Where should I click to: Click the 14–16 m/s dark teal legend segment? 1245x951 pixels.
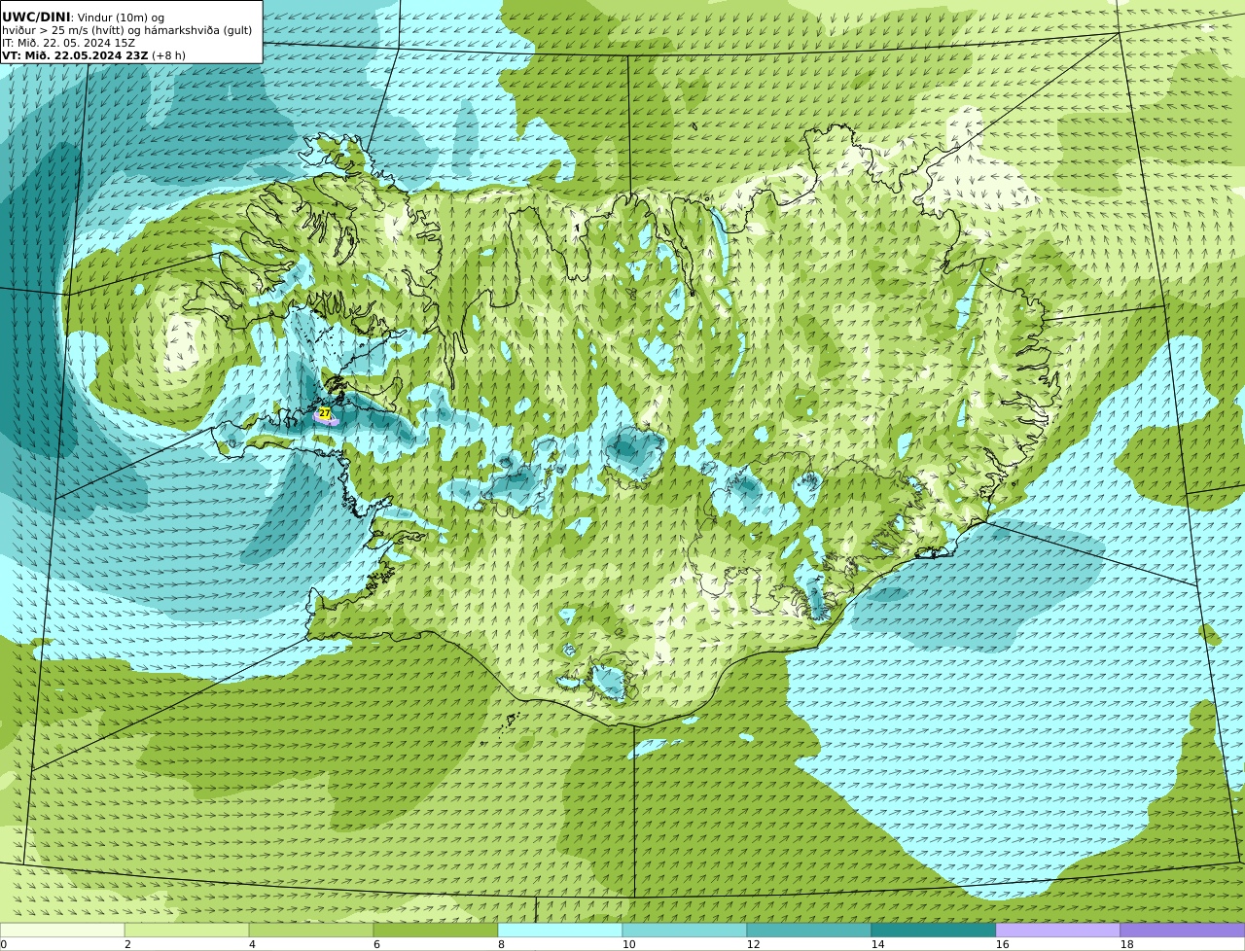click(x=934, y=931)
